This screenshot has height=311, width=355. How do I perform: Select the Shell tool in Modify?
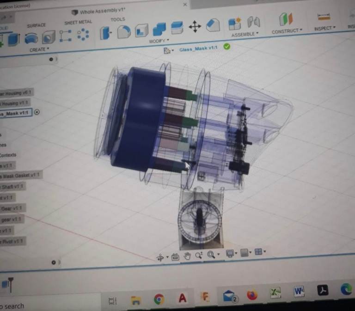tap(141, 31)
